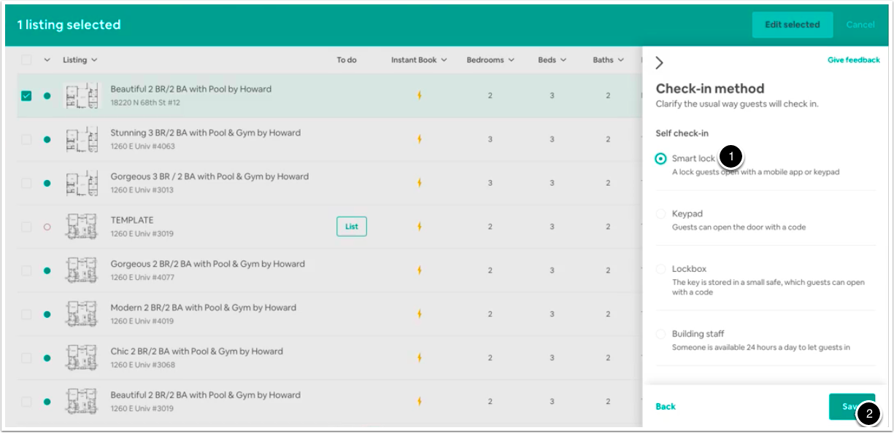Check the 1260 E Univ #4063 listing checkbox

click(x=26, y=139)
